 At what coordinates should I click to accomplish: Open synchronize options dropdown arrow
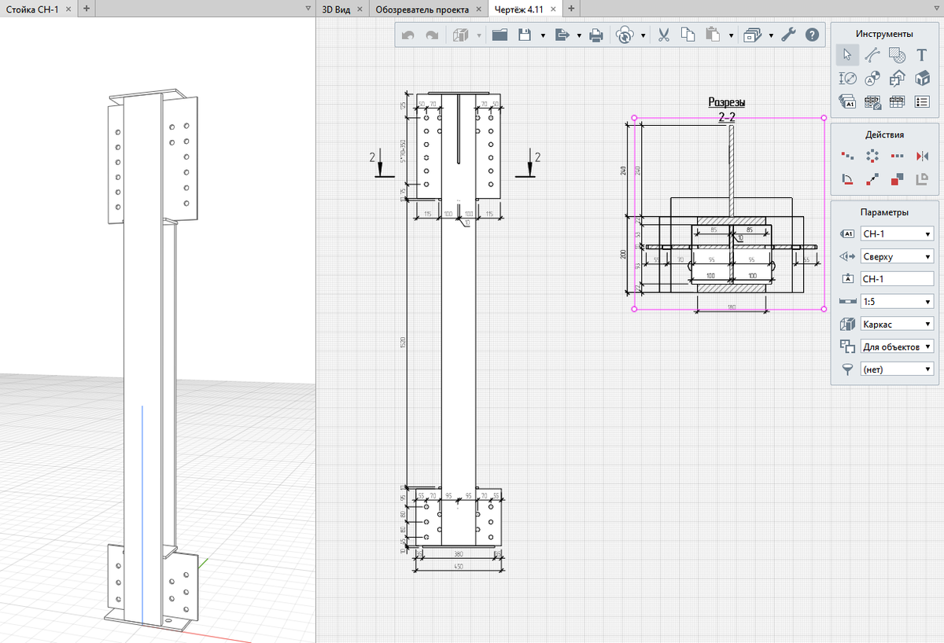(644, 35)
